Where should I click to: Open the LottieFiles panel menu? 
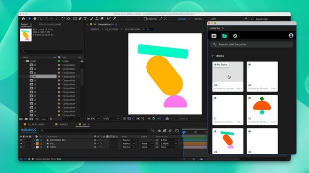[223, 28]
